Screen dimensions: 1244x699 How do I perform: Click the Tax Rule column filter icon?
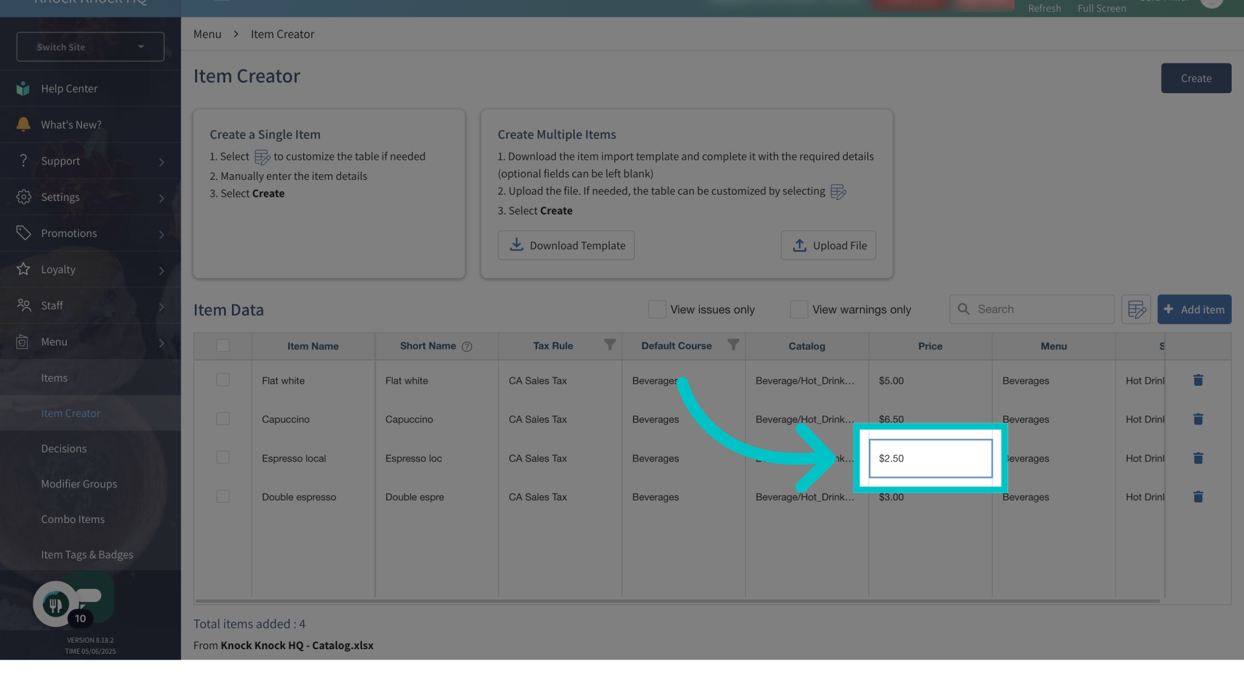(x=610, y=345)
